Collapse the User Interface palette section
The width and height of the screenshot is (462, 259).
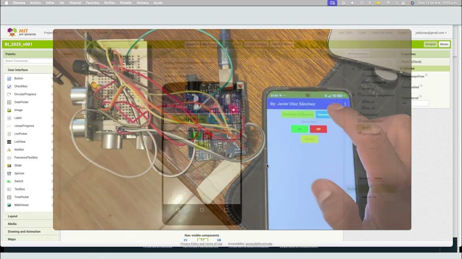pos(30,70)
